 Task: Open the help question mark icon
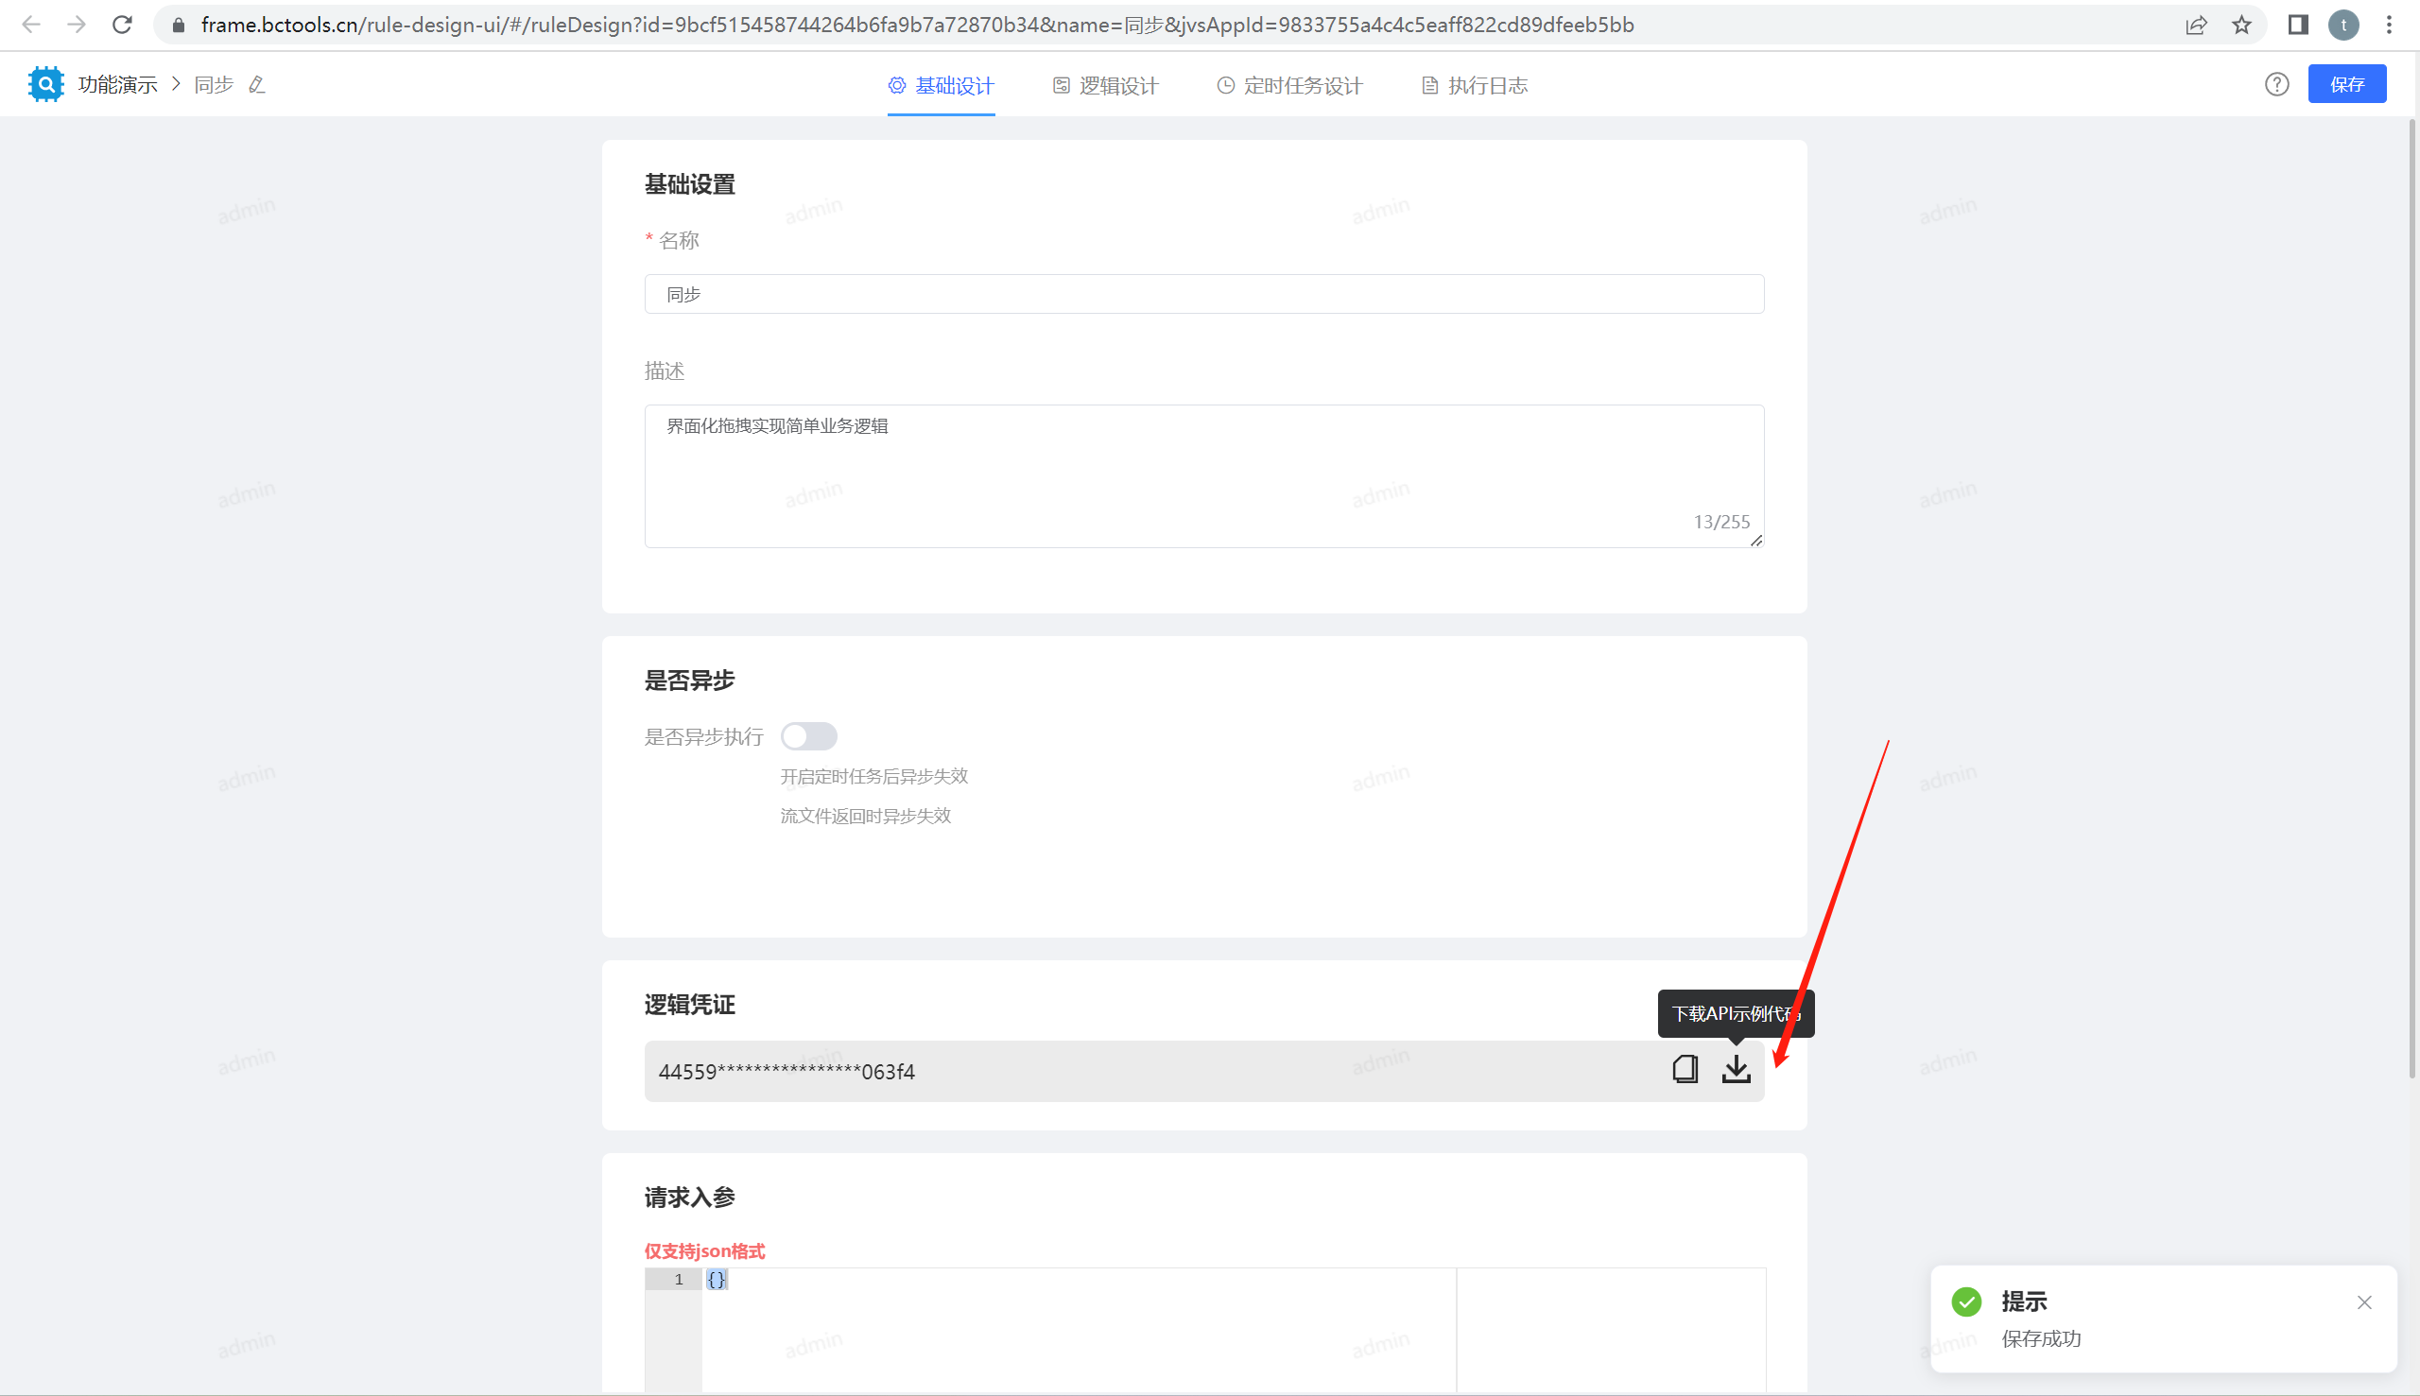[2276, 84]
